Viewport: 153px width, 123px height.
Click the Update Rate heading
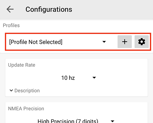tap(22, 65)
